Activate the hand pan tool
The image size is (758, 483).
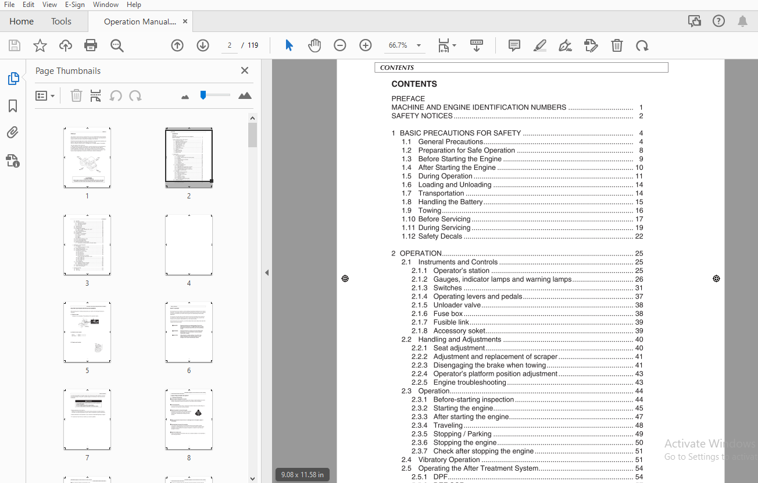[x=314, y=45]
